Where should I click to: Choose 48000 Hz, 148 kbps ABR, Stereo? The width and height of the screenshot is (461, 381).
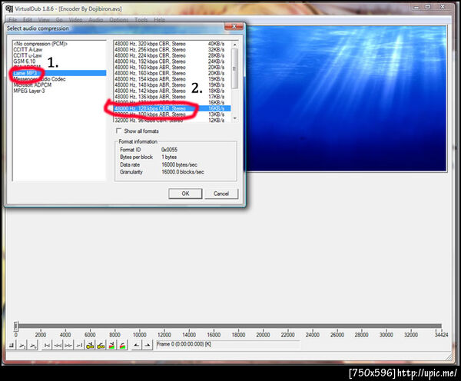[x=172, y=85]
